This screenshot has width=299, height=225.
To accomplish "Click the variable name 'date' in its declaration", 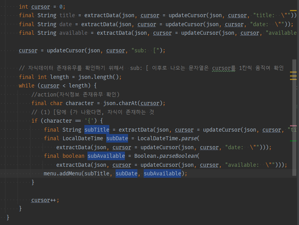I will tap(66, 24).
